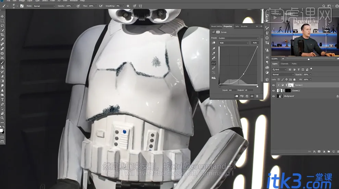339x189 pixels.
Task: Select the Move tool
Action: (2, 16)
